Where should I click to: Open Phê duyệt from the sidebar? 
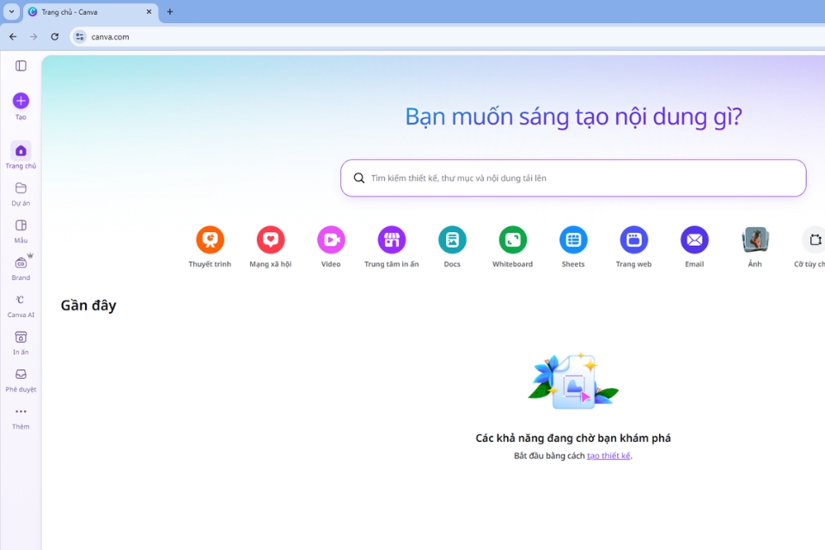(20, 377)
